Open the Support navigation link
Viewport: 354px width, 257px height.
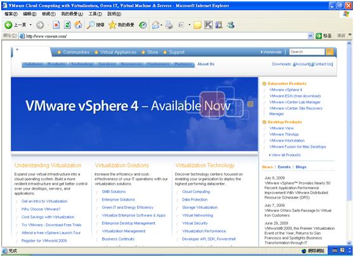[x=176, y=52]
